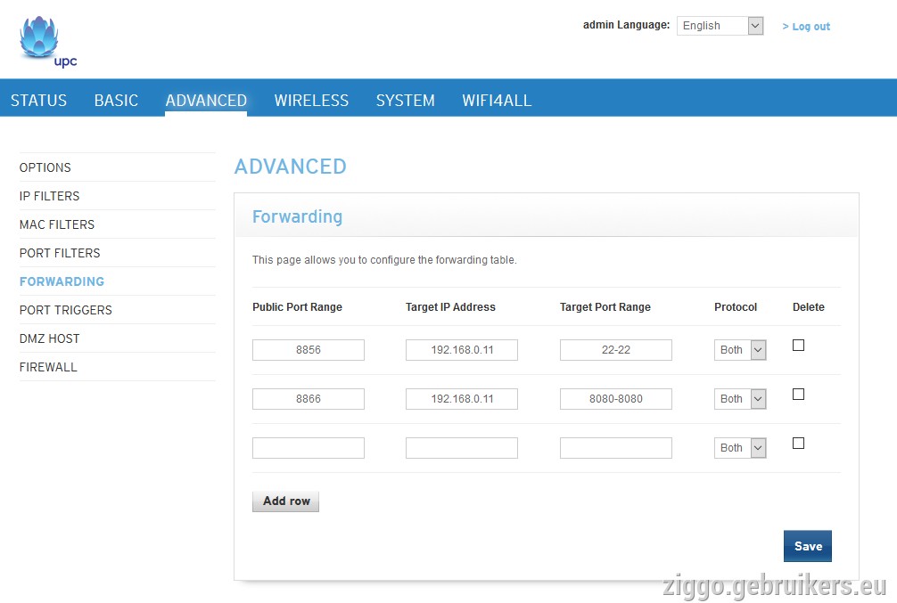Click the UPC logo icon

click(45, 42)
